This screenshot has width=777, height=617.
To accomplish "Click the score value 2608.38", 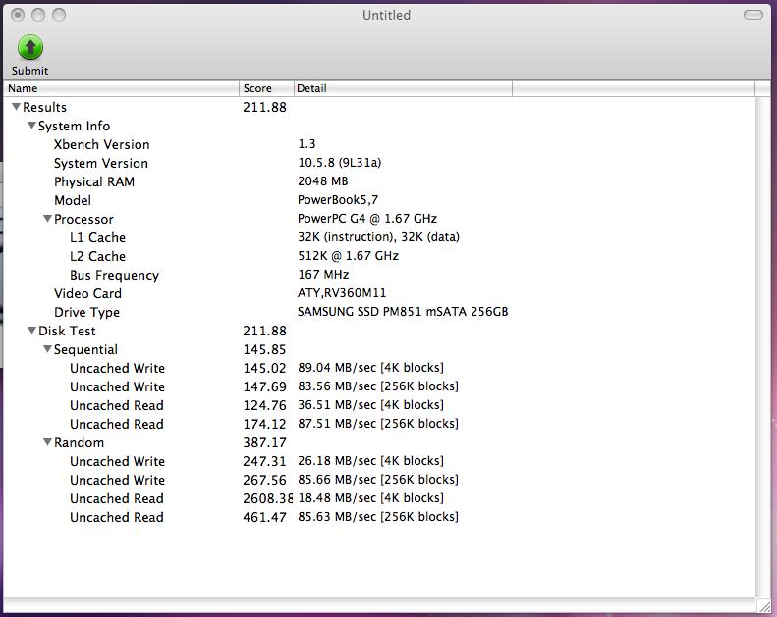I will 267,498.
